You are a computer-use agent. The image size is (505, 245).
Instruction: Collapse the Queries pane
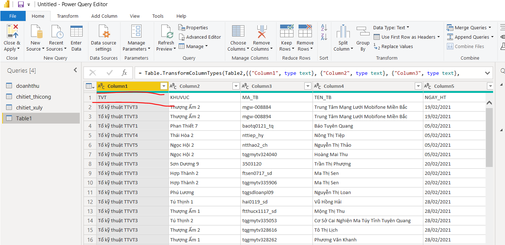coord(75,70)
